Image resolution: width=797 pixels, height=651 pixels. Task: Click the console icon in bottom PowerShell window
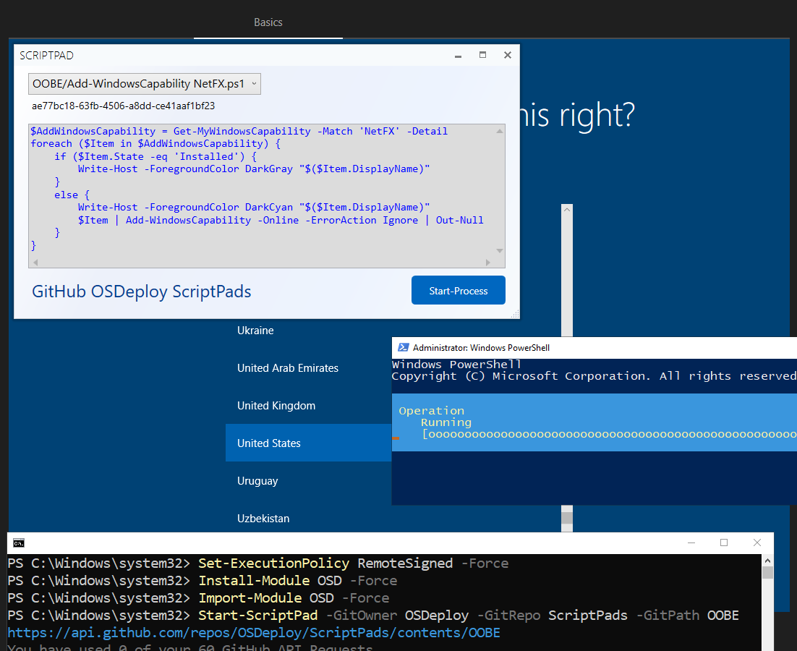point(19,543)
